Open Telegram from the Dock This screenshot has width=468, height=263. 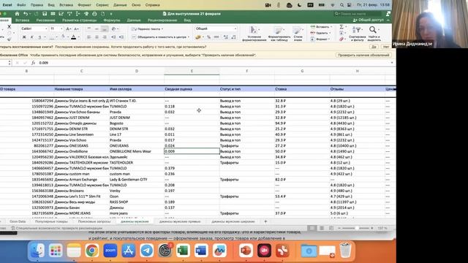[x=146, y=251]
